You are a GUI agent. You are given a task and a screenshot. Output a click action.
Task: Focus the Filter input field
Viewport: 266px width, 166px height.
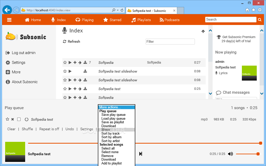pos(170,41)
